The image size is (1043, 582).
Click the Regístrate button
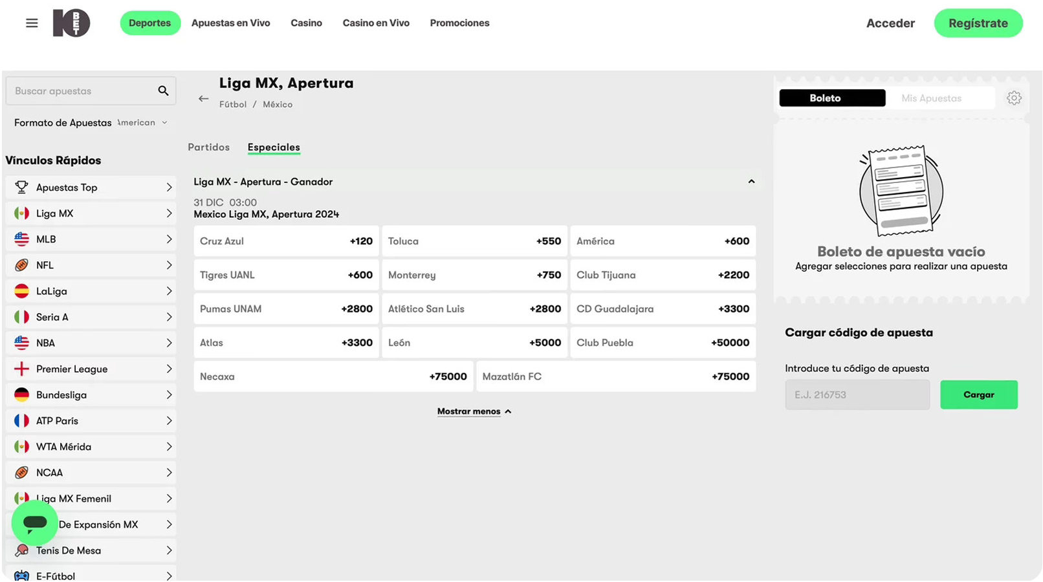(x=978, y=23)
